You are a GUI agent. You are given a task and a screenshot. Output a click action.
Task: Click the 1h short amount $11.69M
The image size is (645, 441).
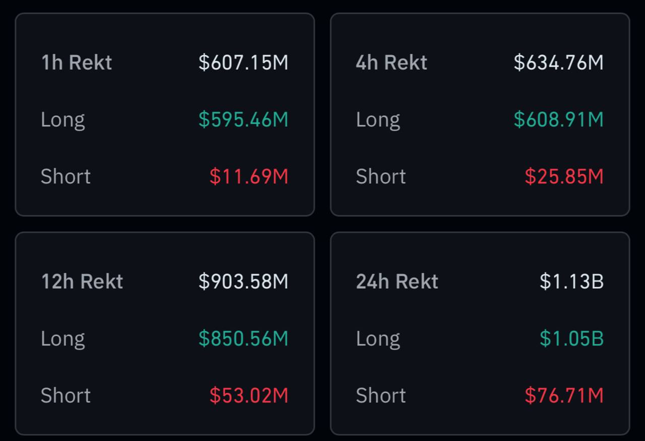[249, 176]
